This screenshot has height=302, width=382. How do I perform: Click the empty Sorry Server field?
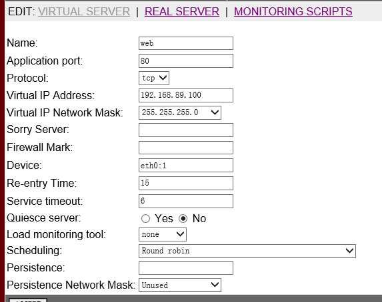click(x=186, y=130)
